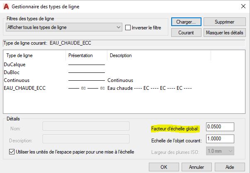Viewport: 250px width, 173px height.
Task: Click the Courant button
Action: tap(186, 32)
